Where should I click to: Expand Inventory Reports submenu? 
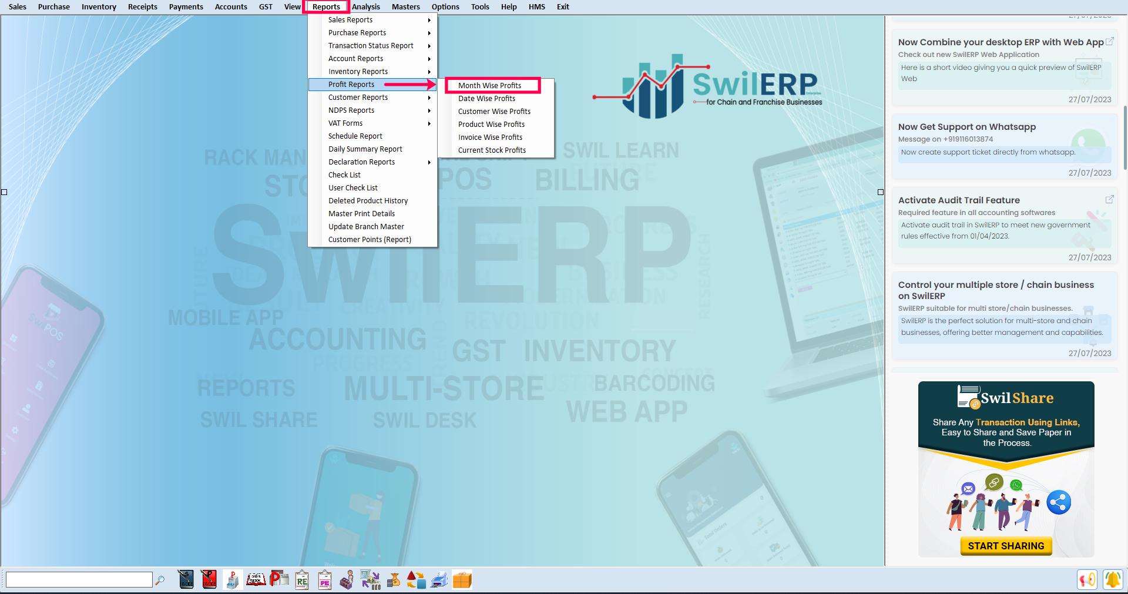point(372,72)
